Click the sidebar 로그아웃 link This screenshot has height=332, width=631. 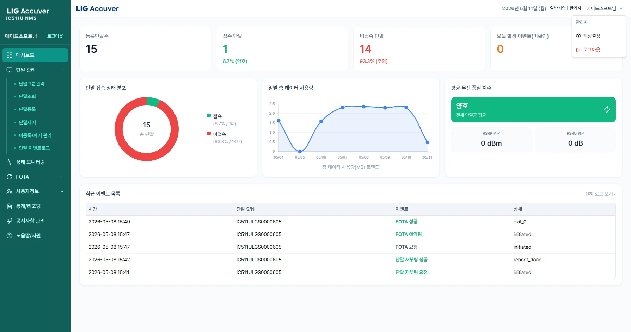(x=55, y=36)
